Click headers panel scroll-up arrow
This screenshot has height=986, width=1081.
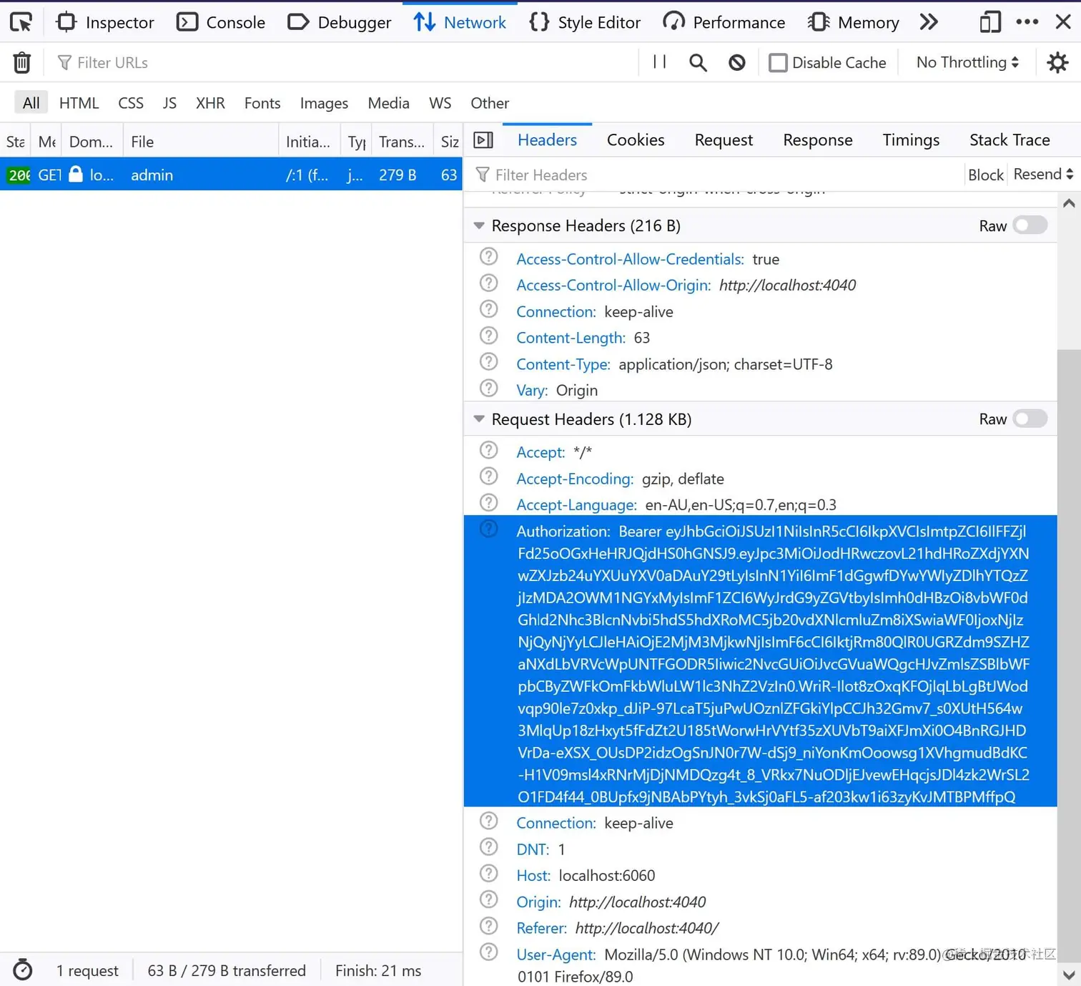click(x=1069, y=204)
